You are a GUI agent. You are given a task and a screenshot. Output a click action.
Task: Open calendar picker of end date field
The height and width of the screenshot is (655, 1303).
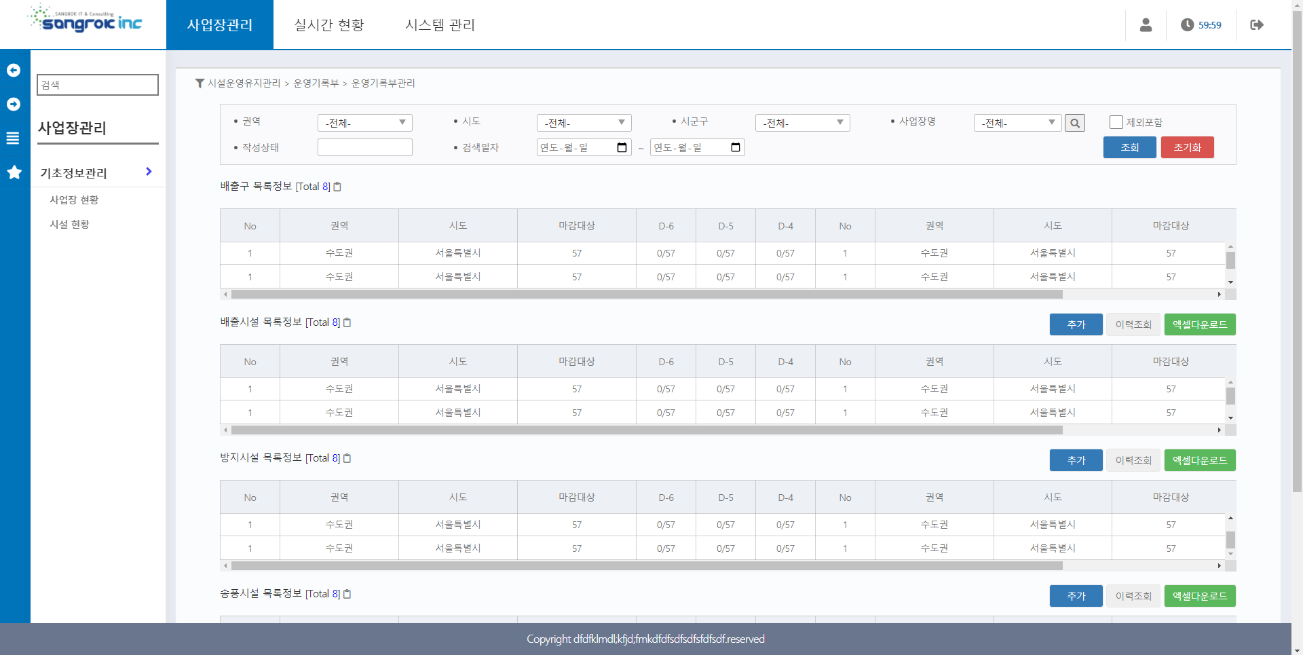(735, 147)
